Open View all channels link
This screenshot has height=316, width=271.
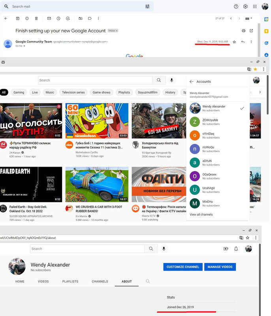coord(201,214)
